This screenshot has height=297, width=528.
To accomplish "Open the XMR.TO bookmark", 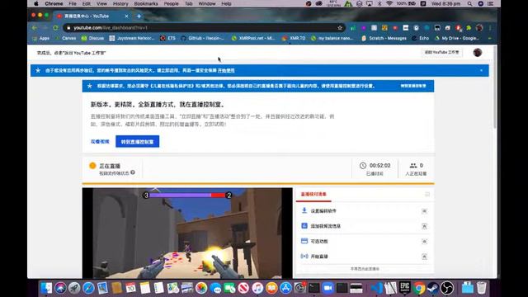I will click(294, 39).
